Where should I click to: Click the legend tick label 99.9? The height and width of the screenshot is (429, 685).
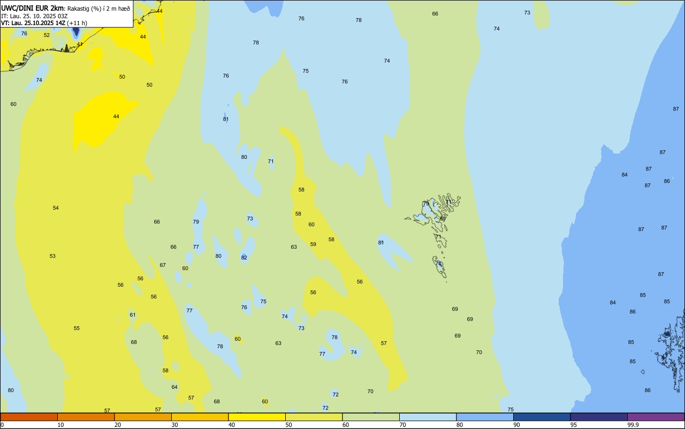[x=633, y=425]
